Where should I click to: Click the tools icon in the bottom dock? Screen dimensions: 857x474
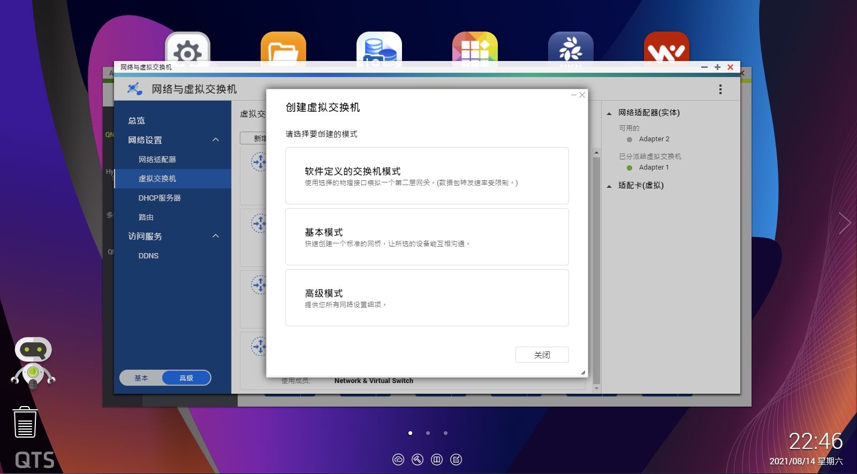(418, 460)
